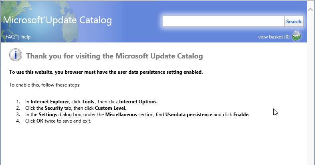Open the help link
This screenshot has height=165, width=315.
pos(26,37)
